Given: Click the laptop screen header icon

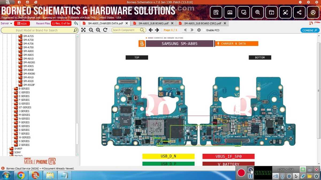Looking at the screenshot, I should pyautogui.click(x=230, y=12).
